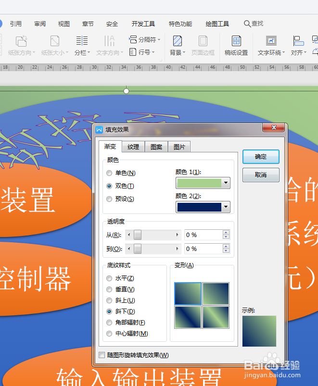Cancel with the 取消 button

pyautogui.click(x=261, y=175)
